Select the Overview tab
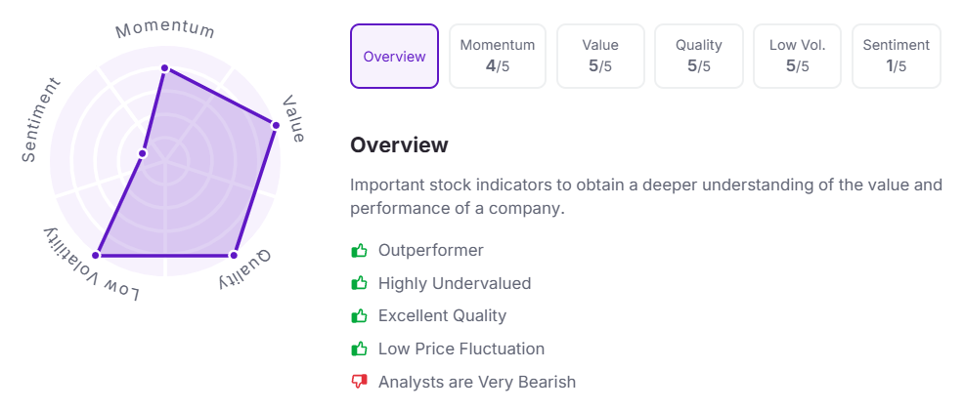965x411 pixels. click(x=394, y=57)
